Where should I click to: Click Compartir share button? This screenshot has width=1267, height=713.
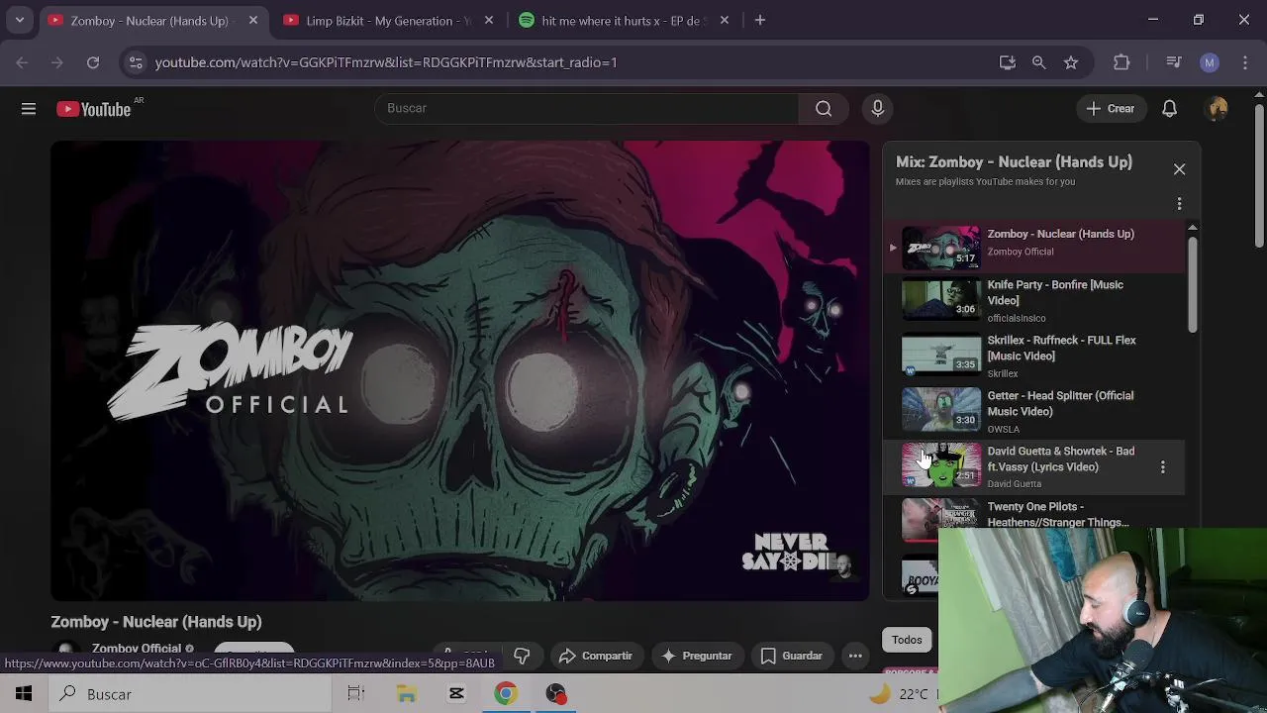[595, 656]
